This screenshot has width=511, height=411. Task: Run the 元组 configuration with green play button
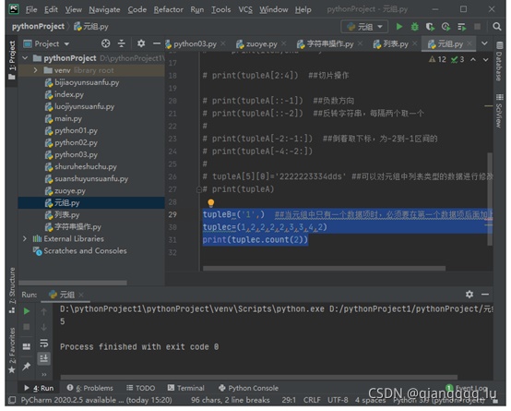(x=399, y=27)
